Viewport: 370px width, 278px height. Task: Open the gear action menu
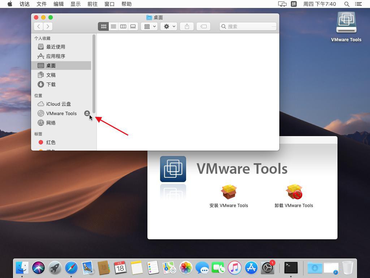[x=169, y=26]
